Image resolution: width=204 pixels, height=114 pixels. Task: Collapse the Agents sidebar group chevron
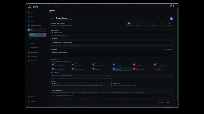45,30
